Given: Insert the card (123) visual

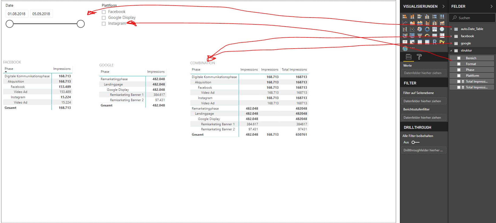Looking at the screenshot, I should click(x=435, y=35).
